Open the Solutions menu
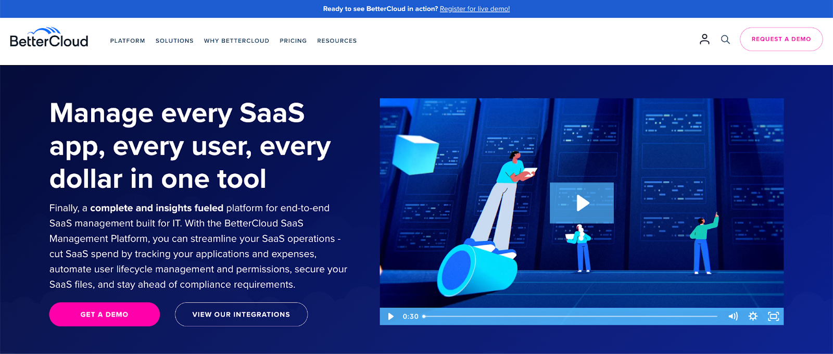This screenshot has height=354, width=833. pos(174,41)
